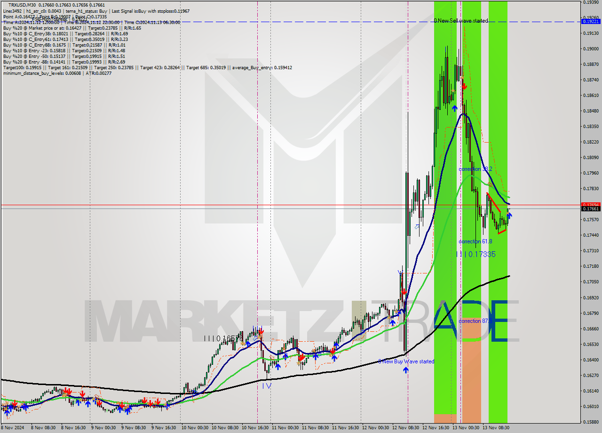Image resolution: width=602 pixels, height=433 pixels.
Task: Select the 'Buy %10 @ C_Entry38: 0.18021' line
Action: [65, 33]
